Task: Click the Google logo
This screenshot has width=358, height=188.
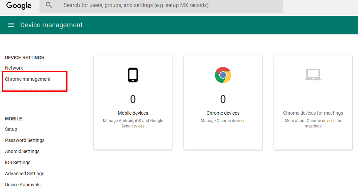Action: [x=19, y=5]
